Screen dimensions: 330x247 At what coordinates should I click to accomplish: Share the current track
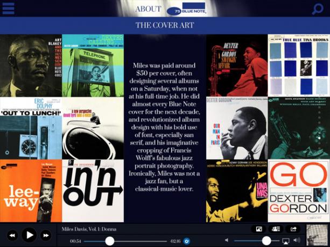tap(293, 229)
